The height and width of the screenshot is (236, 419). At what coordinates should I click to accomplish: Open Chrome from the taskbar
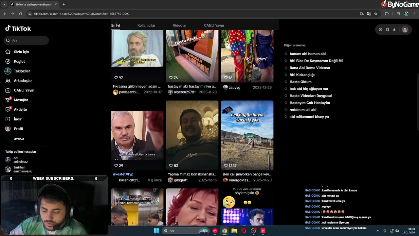(225, 231)
